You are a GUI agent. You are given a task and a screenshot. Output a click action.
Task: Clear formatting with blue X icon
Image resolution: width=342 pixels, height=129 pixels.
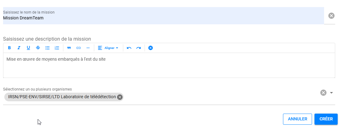coord(150,48)
